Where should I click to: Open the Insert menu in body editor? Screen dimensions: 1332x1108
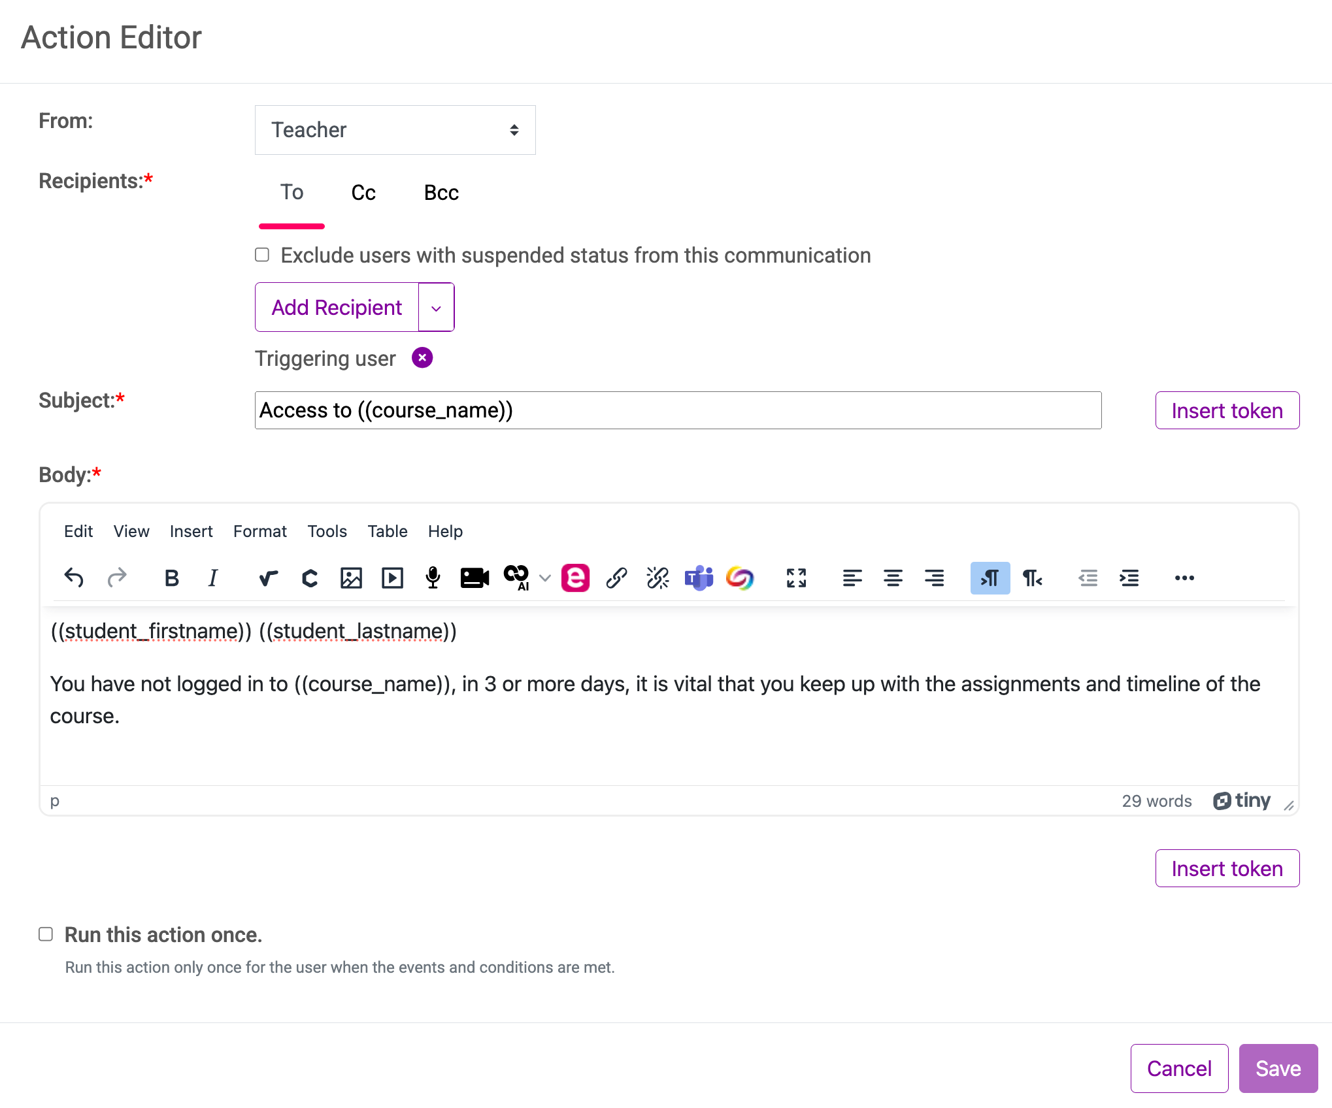[190, 532]
